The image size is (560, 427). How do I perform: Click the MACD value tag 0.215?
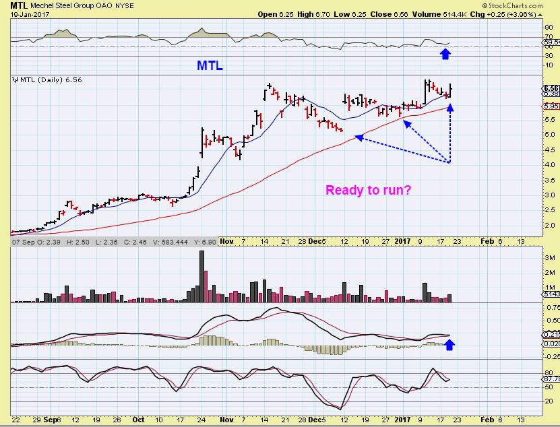click(551, 335)
